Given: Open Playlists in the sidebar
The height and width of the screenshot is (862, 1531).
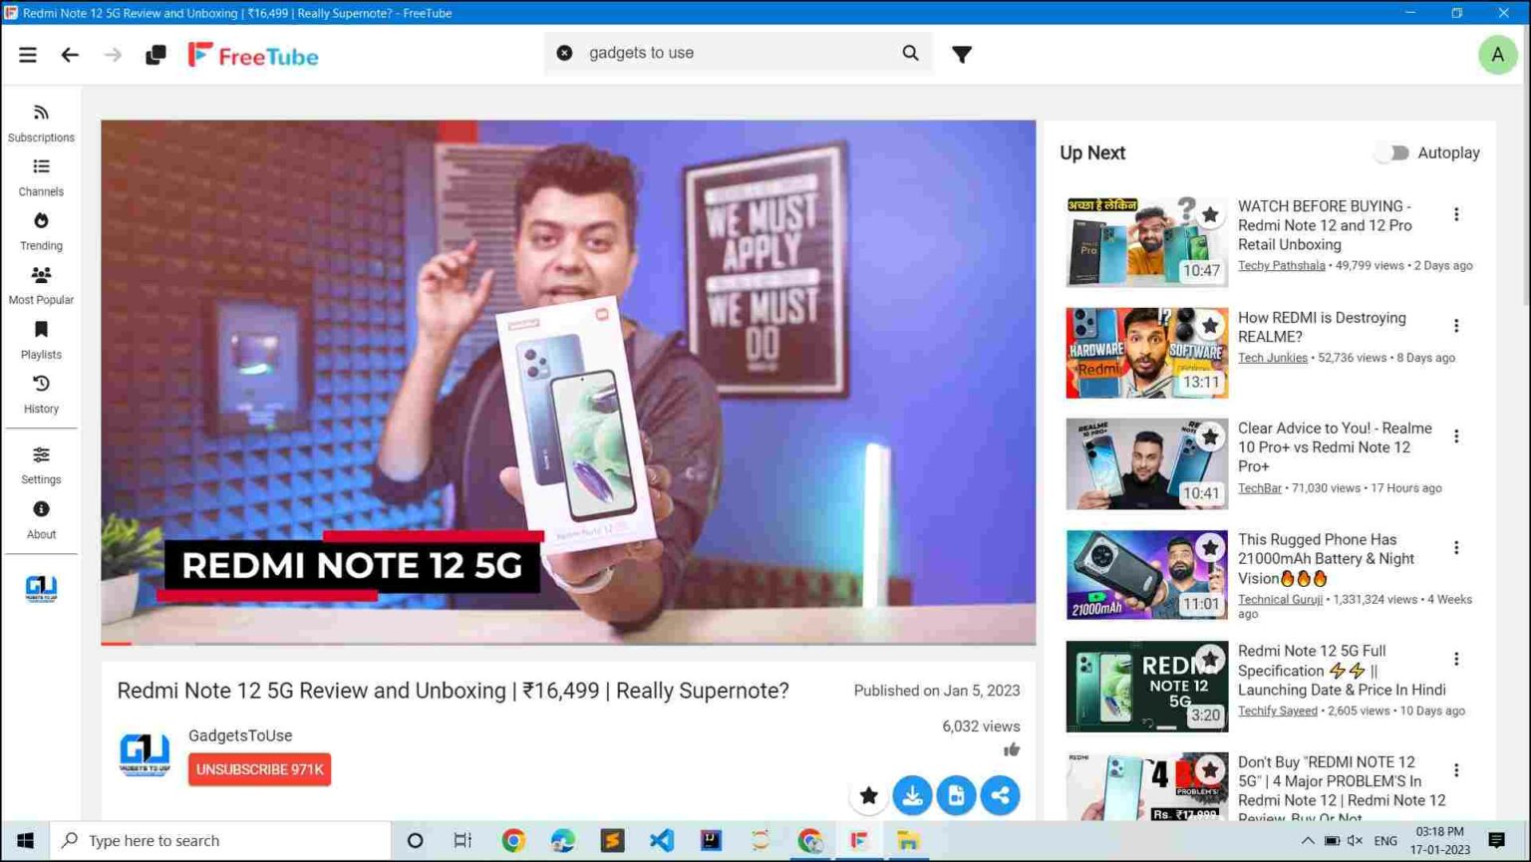Looking at the screenshot, I should pyautogui.click(x=41, y=340).
